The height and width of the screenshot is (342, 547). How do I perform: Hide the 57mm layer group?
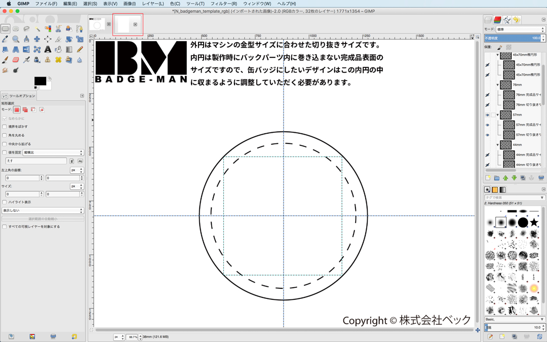tap(487, 115)
